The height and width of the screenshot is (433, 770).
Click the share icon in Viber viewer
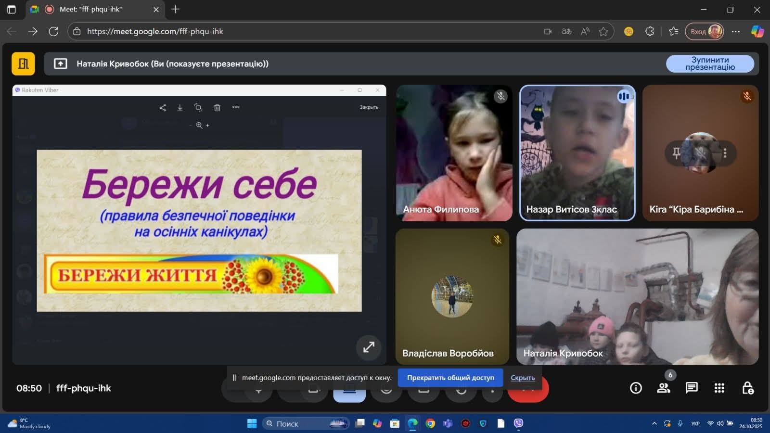click(163, 108)
